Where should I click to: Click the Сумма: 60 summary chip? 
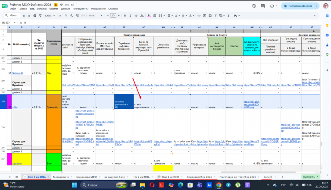coord(310,177)
